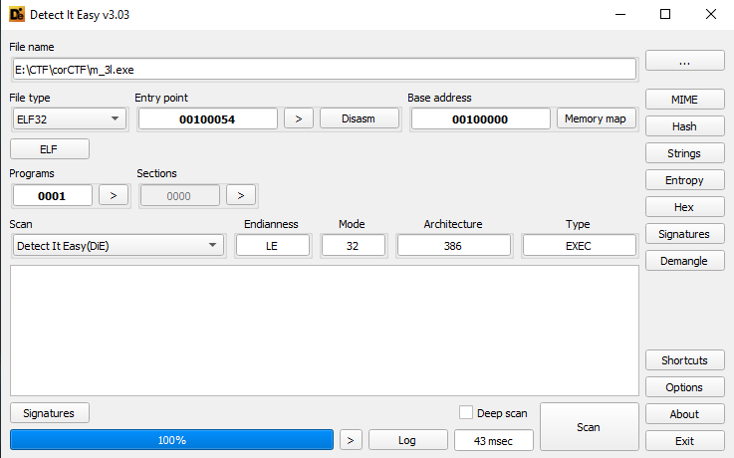Click the File name input field

pyautogui.click(x=324, y=70)
